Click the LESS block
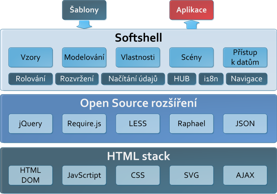Image resolution: width=277 pixels, height=194 pixels. pos(138,123)
